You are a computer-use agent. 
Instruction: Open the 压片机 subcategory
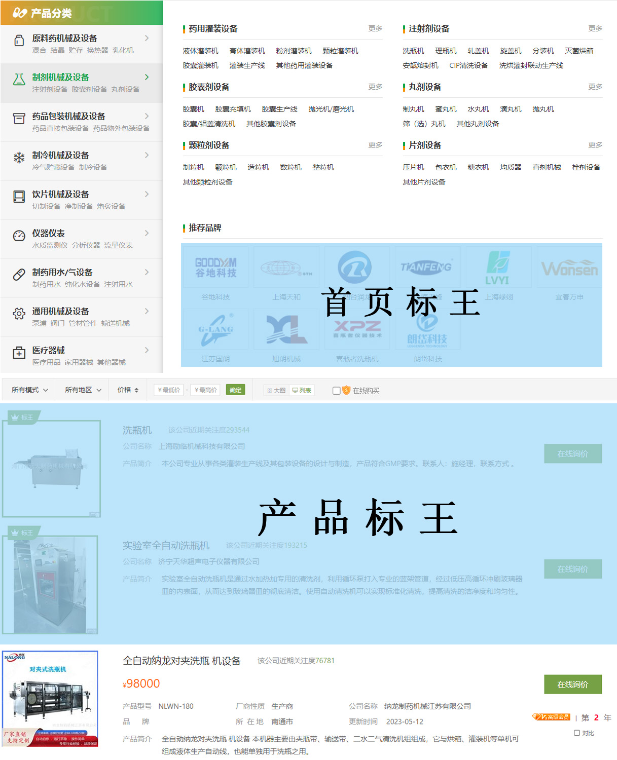(x=413, y=167)
